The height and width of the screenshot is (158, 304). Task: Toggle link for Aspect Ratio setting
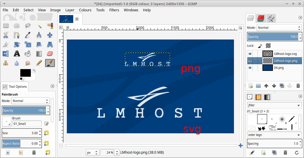(x=46, y=143)
